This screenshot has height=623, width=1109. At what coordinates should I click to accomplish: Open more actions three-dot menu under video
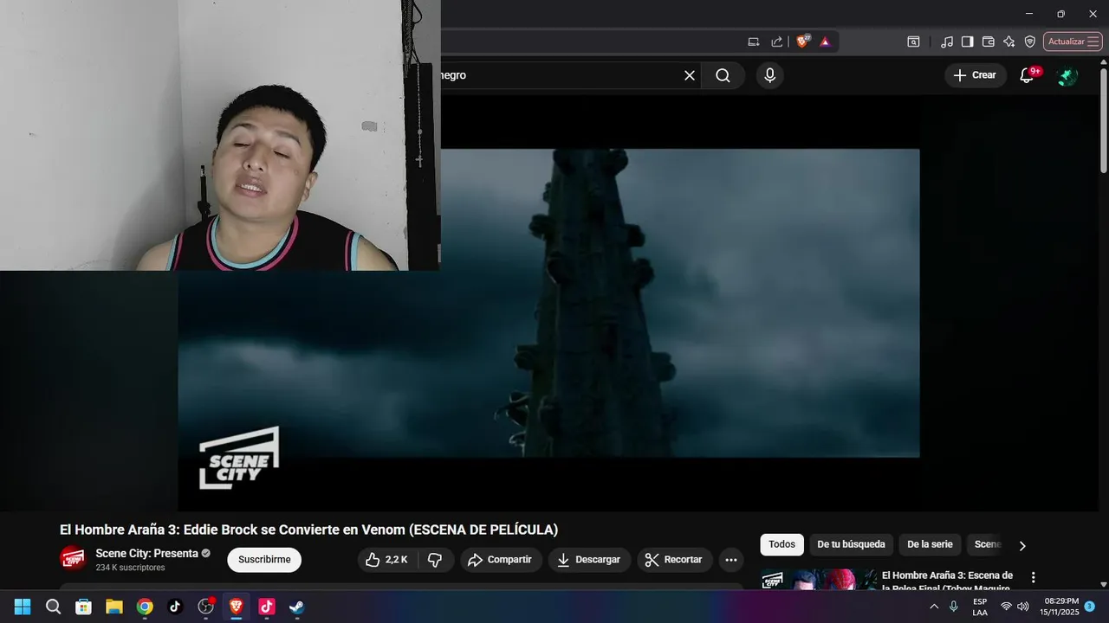pyautogui.click(x=731, y=560)
